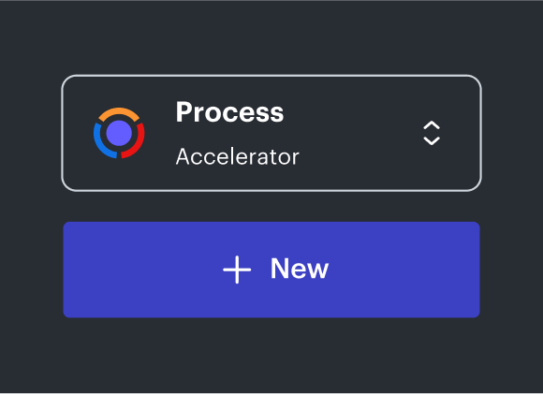Click the plus icon on New button
The height and width of the screenshot is (394, 543).
point(237,270)
